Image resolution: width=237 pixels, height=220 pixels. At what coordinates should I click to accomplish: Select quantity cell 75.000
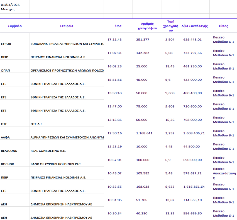[142, 106]
